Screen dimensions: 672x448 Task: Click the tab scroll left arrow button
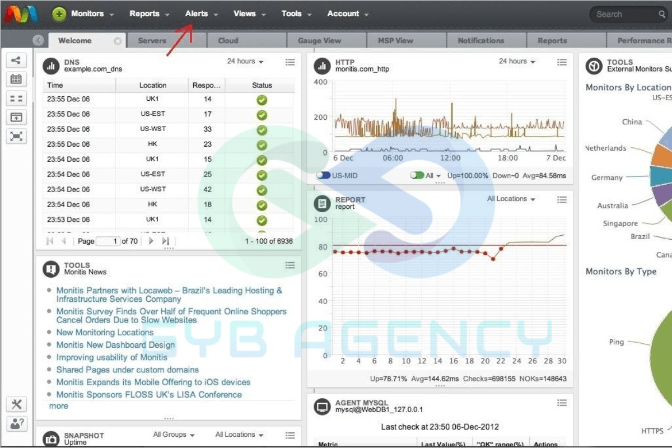pyautogui.click(x=38, y=40)
